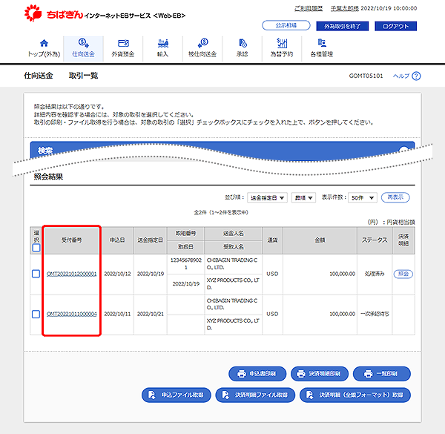Image resolution: width=445 pixels, height=434 pixels.
Task: Click the 取引一覧 page title
Action: point(83,76)
